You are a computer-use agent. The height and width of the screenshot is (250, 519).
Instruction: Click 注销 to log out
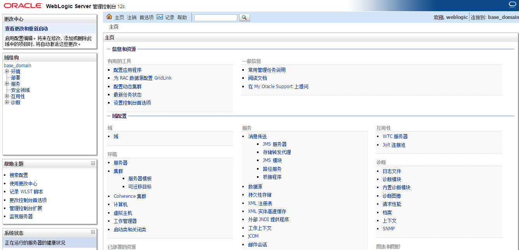pos(132,17)
